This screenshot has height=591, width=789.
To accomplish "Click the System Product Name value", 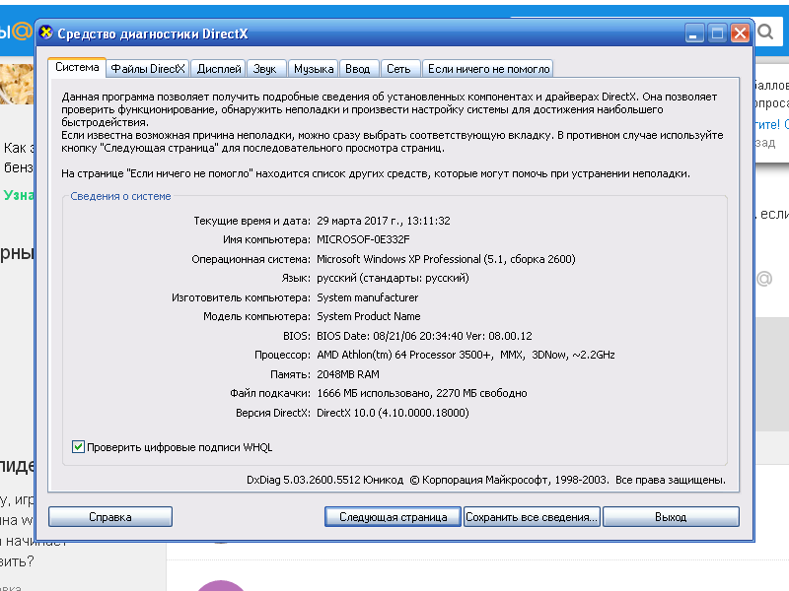I will [368, 316].
